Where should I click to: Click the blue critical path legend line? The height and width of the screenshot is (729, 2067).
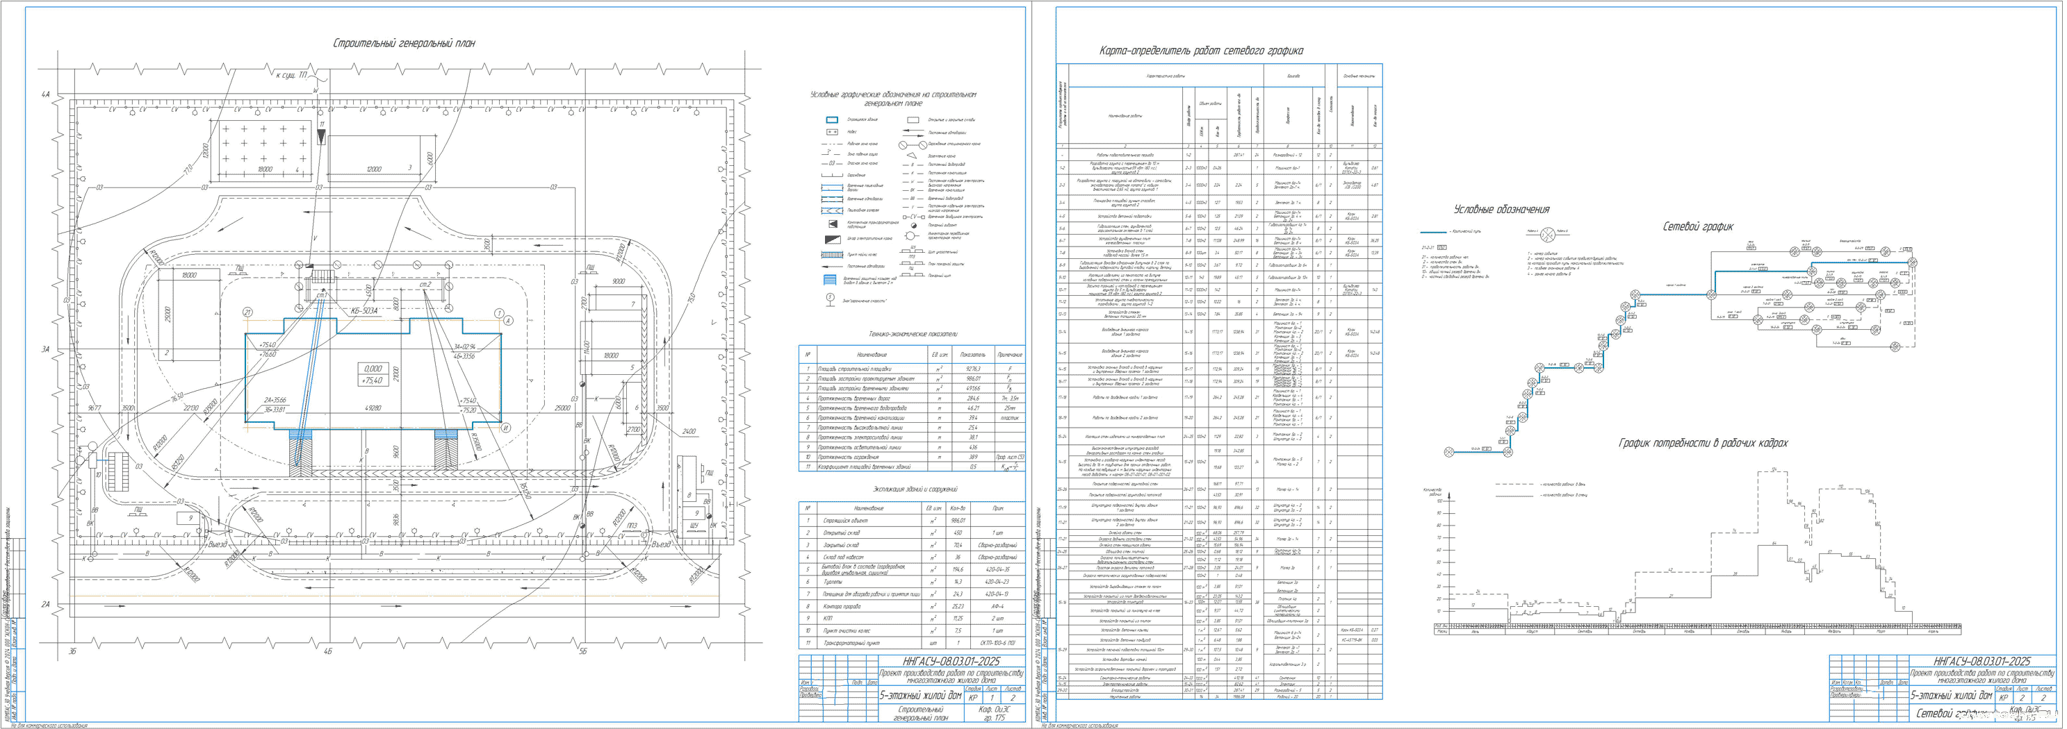[x=1434, y=232]
